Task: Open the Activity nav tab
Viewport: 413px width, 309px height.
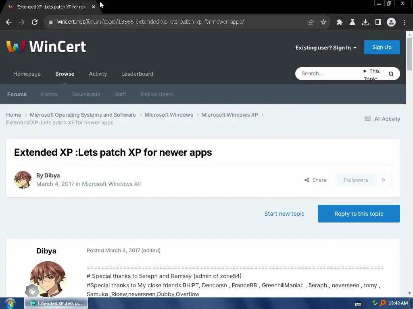Action: coord(98,74)
